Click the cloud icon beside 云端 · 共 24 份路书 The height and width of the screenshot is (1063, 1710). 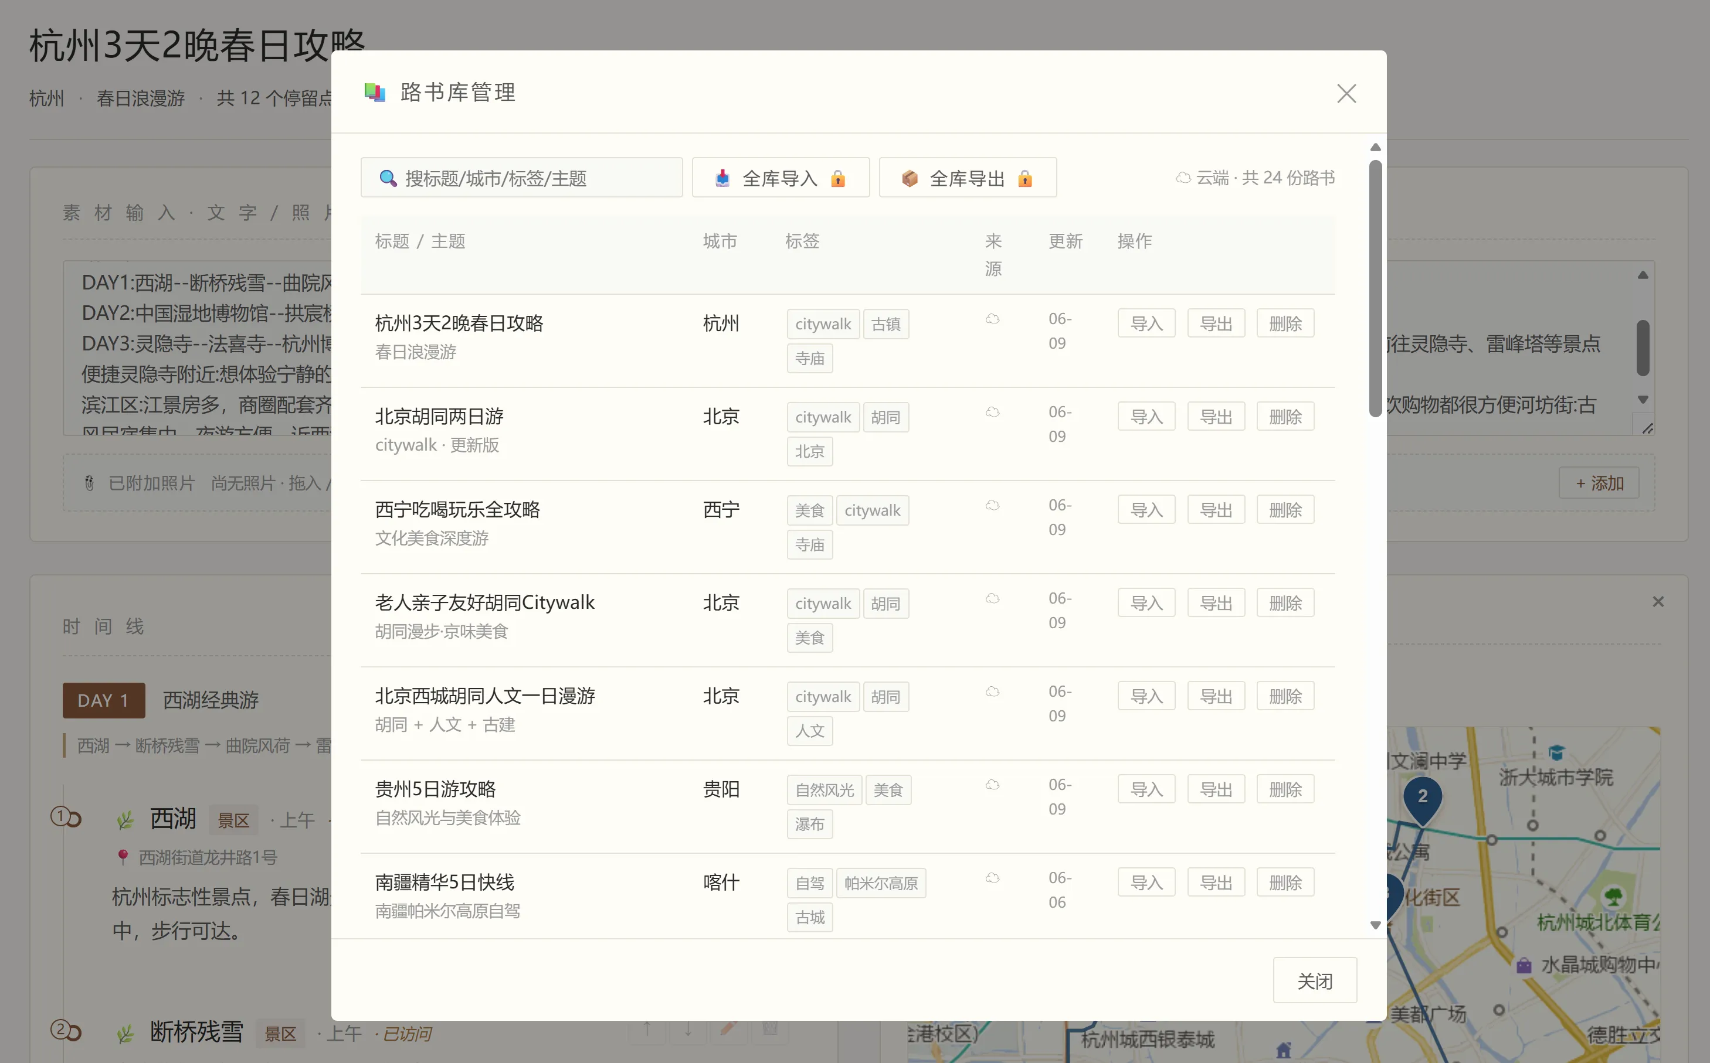pos(1183,178)
